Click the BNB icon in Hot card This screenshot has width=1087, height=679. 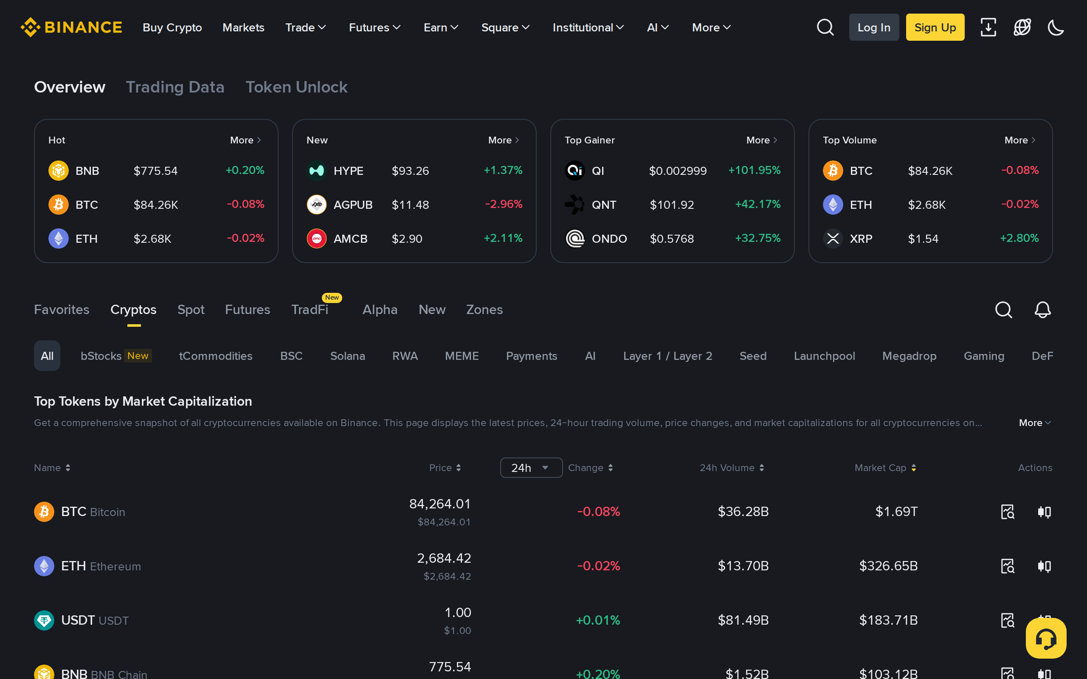[59, 171]
